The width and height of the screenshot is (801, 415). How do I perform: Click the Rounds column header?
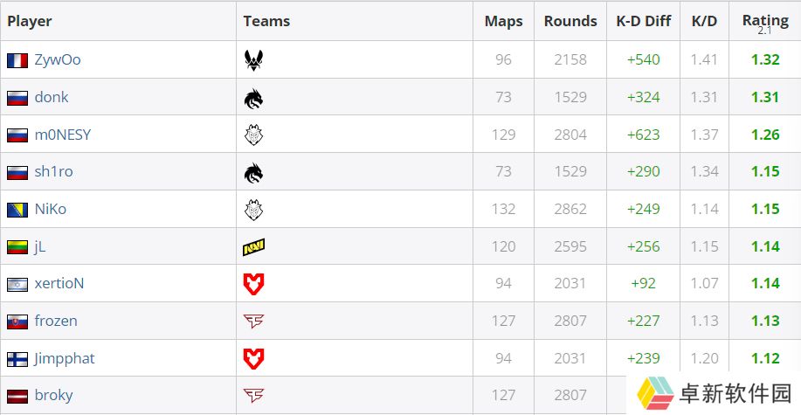pos(570,22)
